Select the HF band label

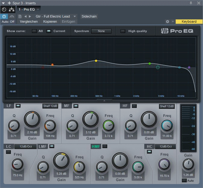pyautogui.click(x=125, y=106)
